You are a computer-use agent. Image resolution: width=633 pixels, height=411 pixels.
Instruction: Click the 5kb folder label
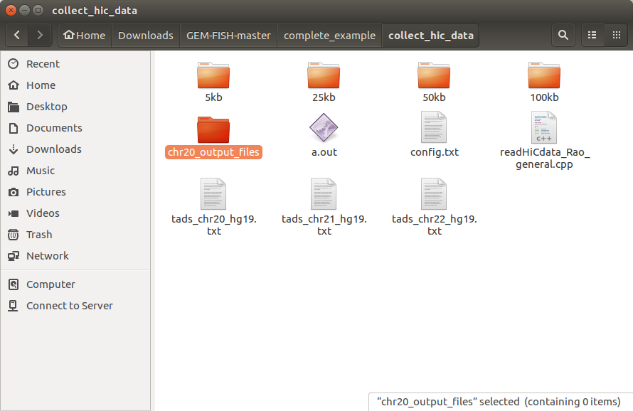click(213, 97)
